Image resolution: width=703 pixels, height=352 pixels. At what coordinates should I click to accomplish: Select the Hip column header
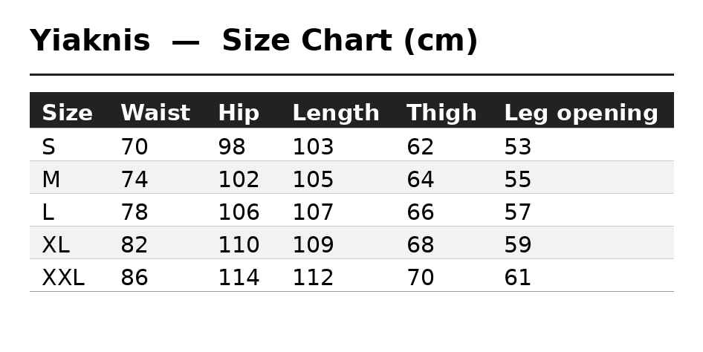(x=239, y=112)
